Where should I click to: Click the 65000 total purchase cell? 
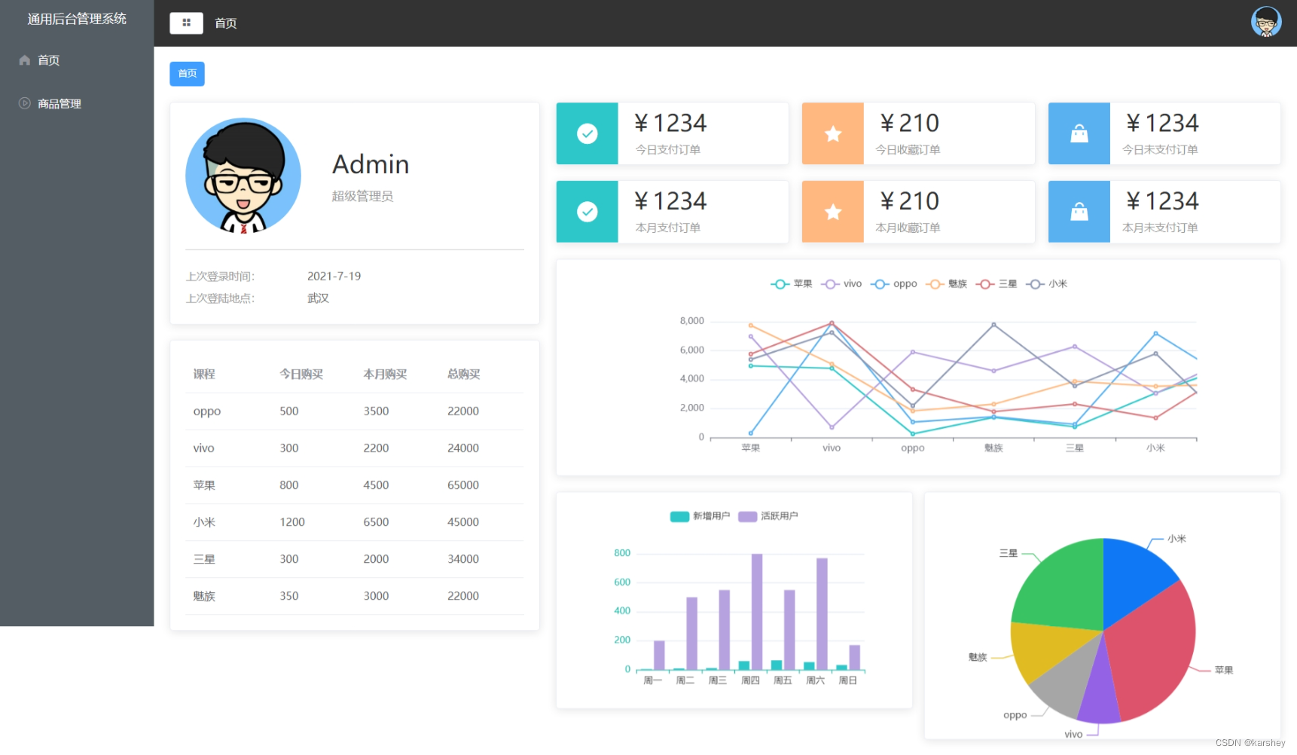pyautogui.click(x=463, y=485)
